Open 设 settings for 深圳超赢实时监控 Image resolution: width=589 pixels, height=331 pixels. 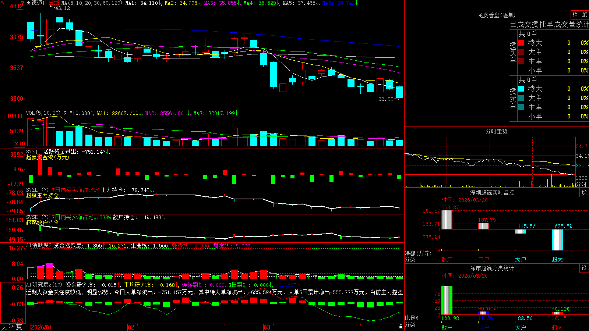(x=584, y=192)
